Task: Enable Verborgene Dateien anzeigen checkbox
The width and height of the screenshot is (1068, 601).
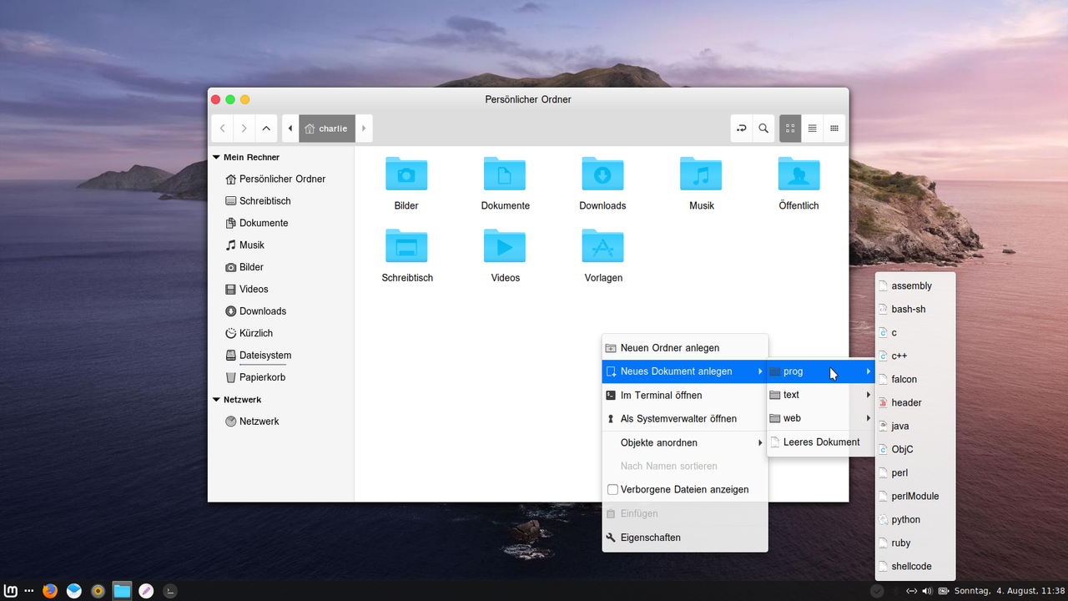Action: [x=612, y=490]
